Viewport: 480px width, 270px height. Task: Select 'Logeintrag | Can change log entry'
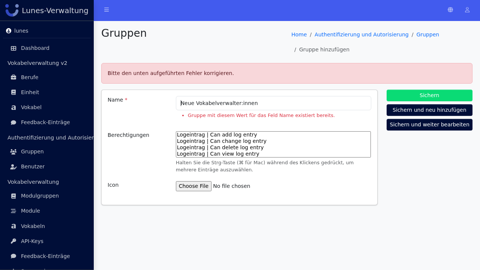point(273,141)
